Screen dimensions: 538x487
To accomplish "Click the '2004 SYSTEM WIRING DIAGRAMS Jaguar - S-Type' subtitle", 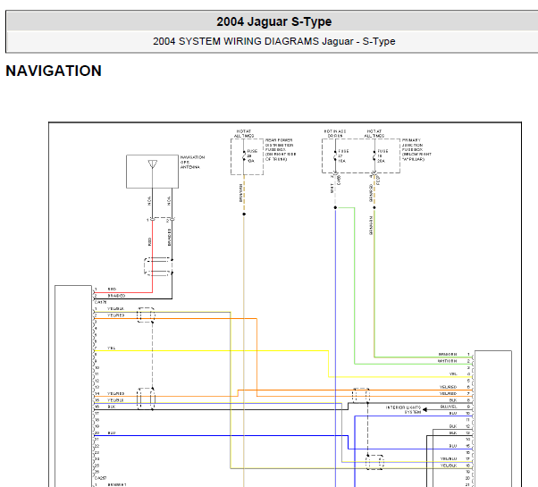I will (x=273, y=41).
